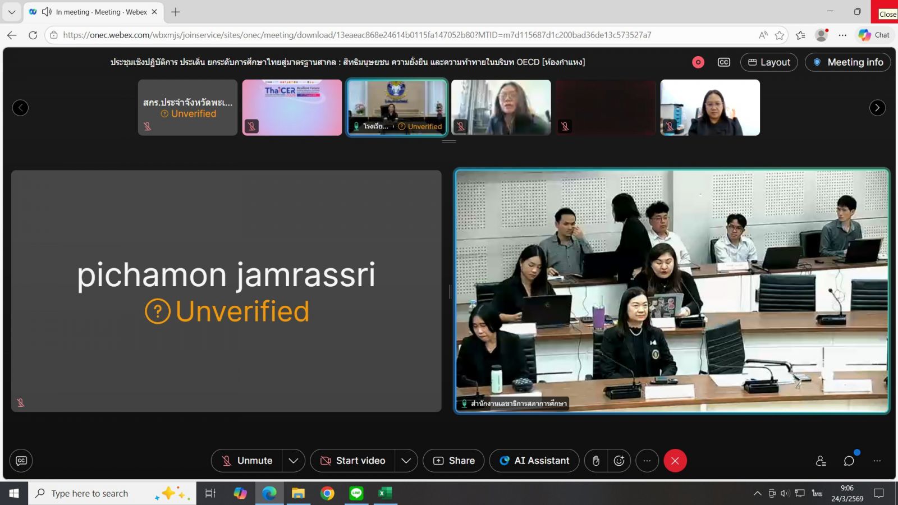Screen dimensions: 898x505
Task: Open the Layout options
Action: 769,62
